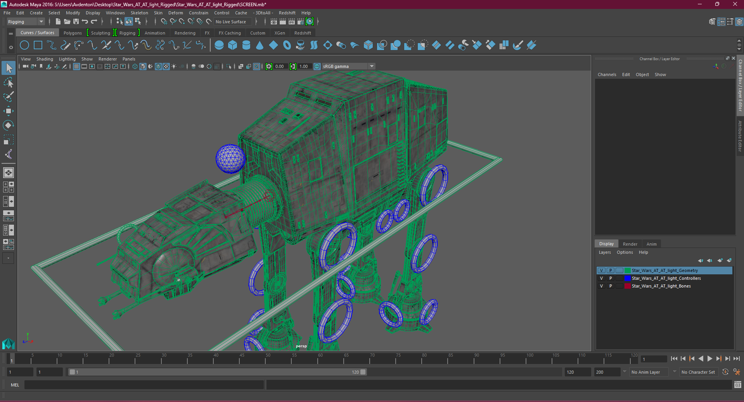Click the red Bones layer color swatch
This screenshot has width=744, height=402.
[x=628, y=286]
